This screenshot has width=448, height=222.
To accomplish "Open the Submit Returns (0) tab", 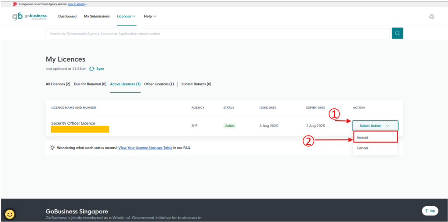I will click(x=196, y=84).
